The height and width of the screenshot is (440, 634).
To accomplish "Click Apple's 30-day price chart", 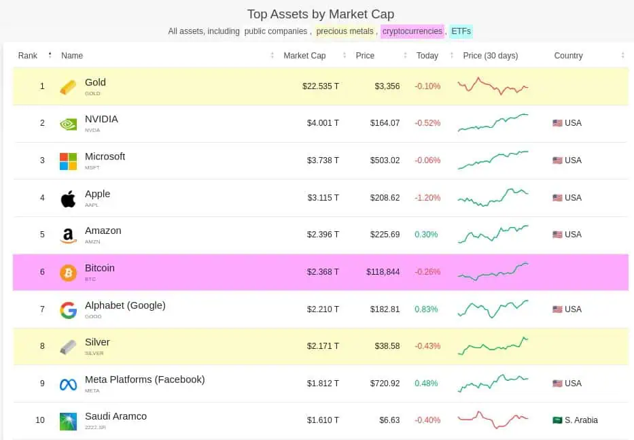I will (x=493, y=197).
